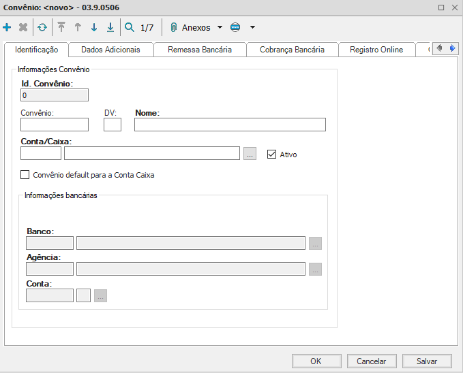Open dropdown next to the globe icon
Screen dimensions: 463x373
[252, 28]
